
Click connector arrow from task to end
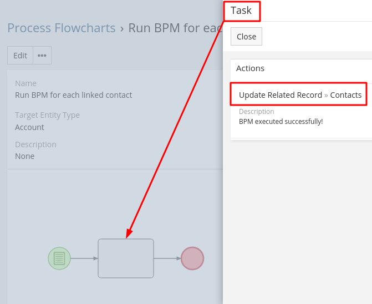pyautogui.click(x=167, y=258)
